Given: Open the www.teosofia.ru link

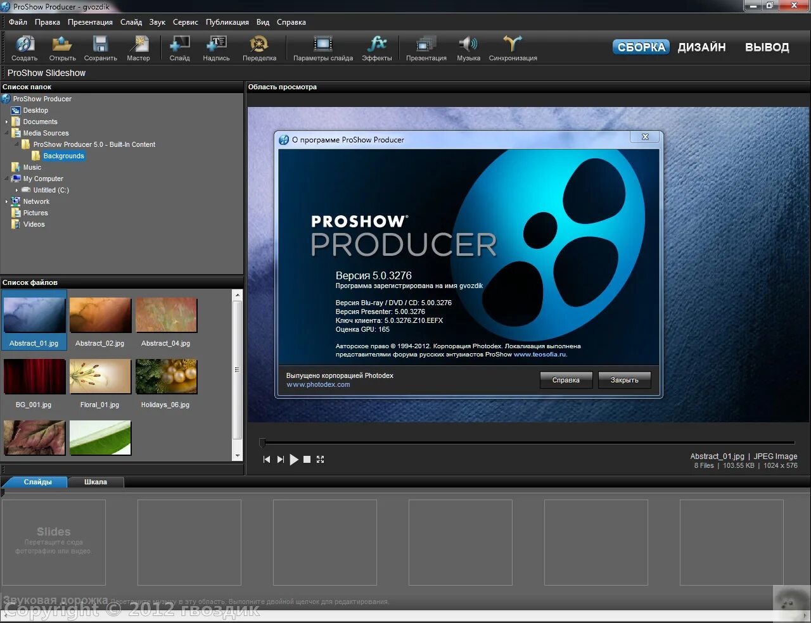Looking at the screenshot, I should click(x=540, y=355).
